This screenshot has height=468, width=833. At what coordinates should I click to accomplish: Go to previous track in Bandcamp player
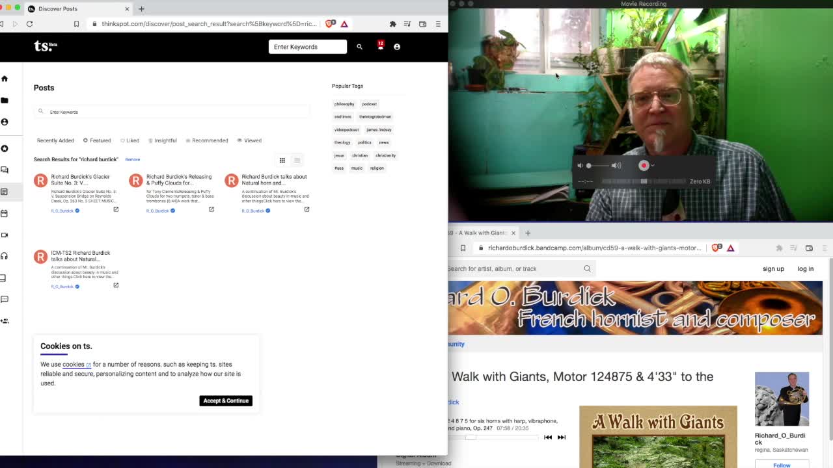[x=548, y=437]
